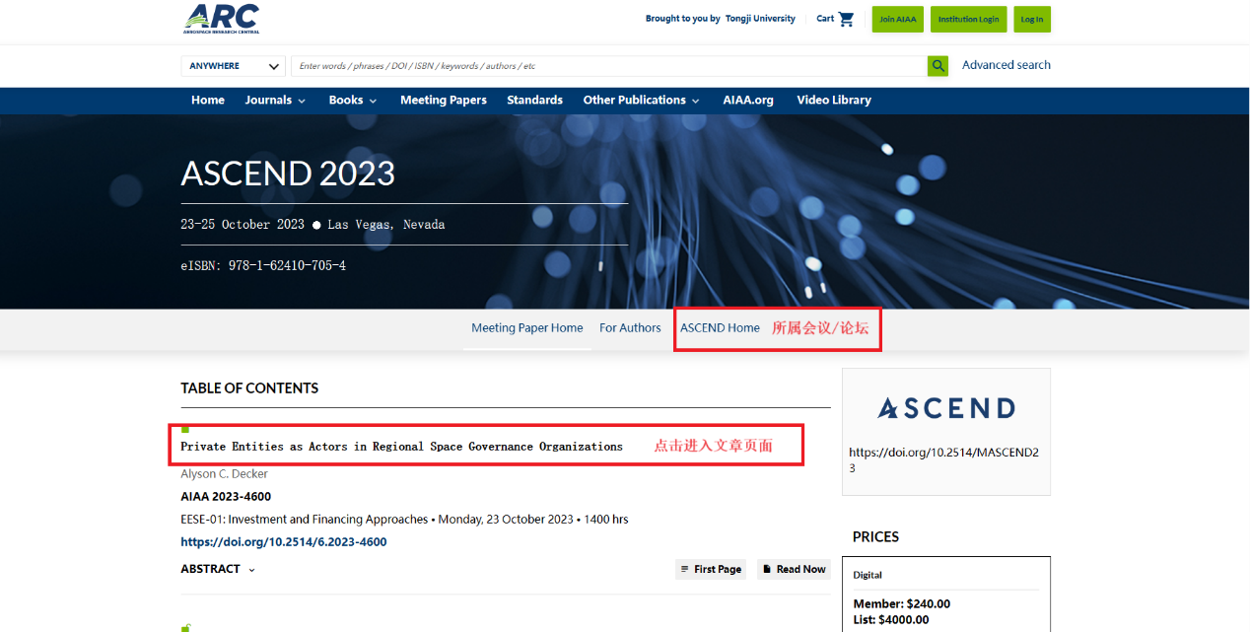The width and height of the screenshot is (1250, 632).
Task: Click the Institution Login button
Action: point(968,20)
